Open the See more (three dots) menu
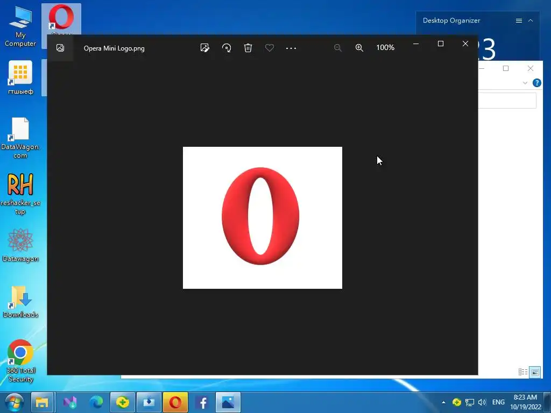Screen dimensions: 551x413 (291, 48)
